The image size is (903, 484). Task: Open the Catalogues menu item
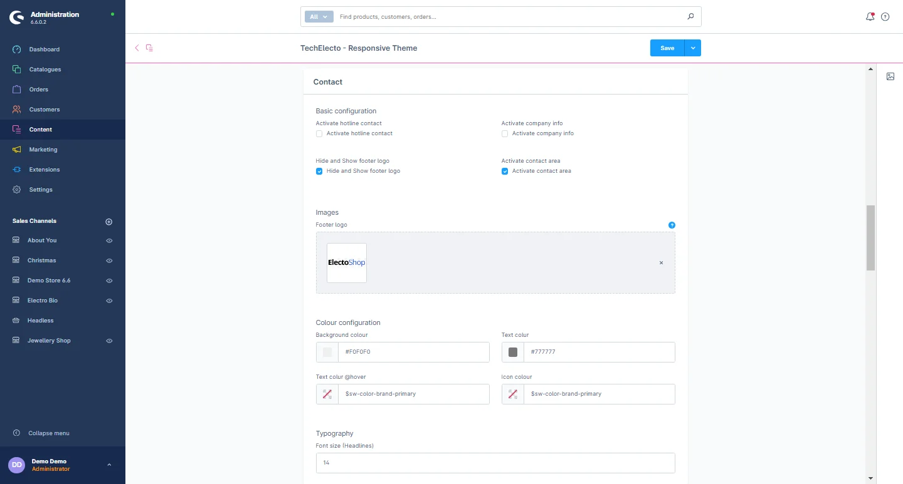click(x=45, y=70)
